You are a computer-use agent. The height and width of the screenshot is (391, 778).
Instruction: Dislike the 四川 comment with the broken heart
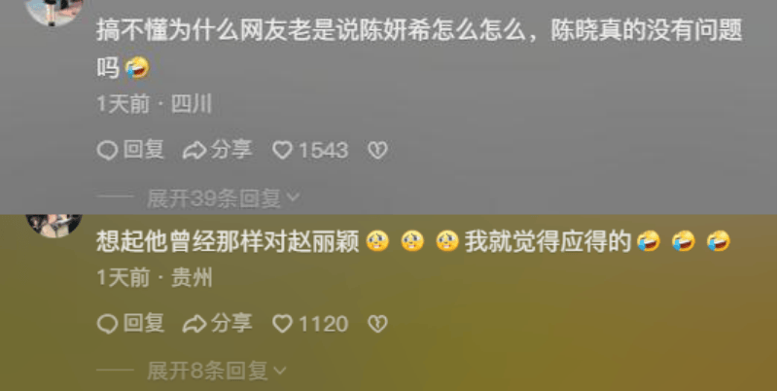click(x=377, y=151)
